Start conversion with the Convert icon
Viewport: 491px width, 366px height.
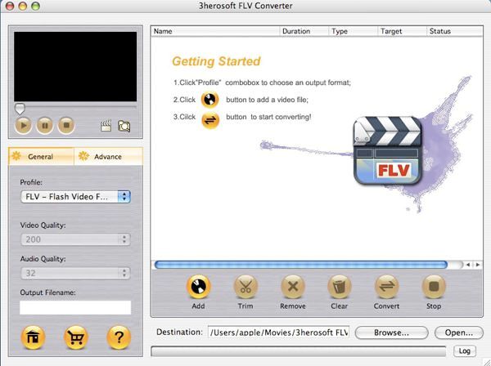386,287
